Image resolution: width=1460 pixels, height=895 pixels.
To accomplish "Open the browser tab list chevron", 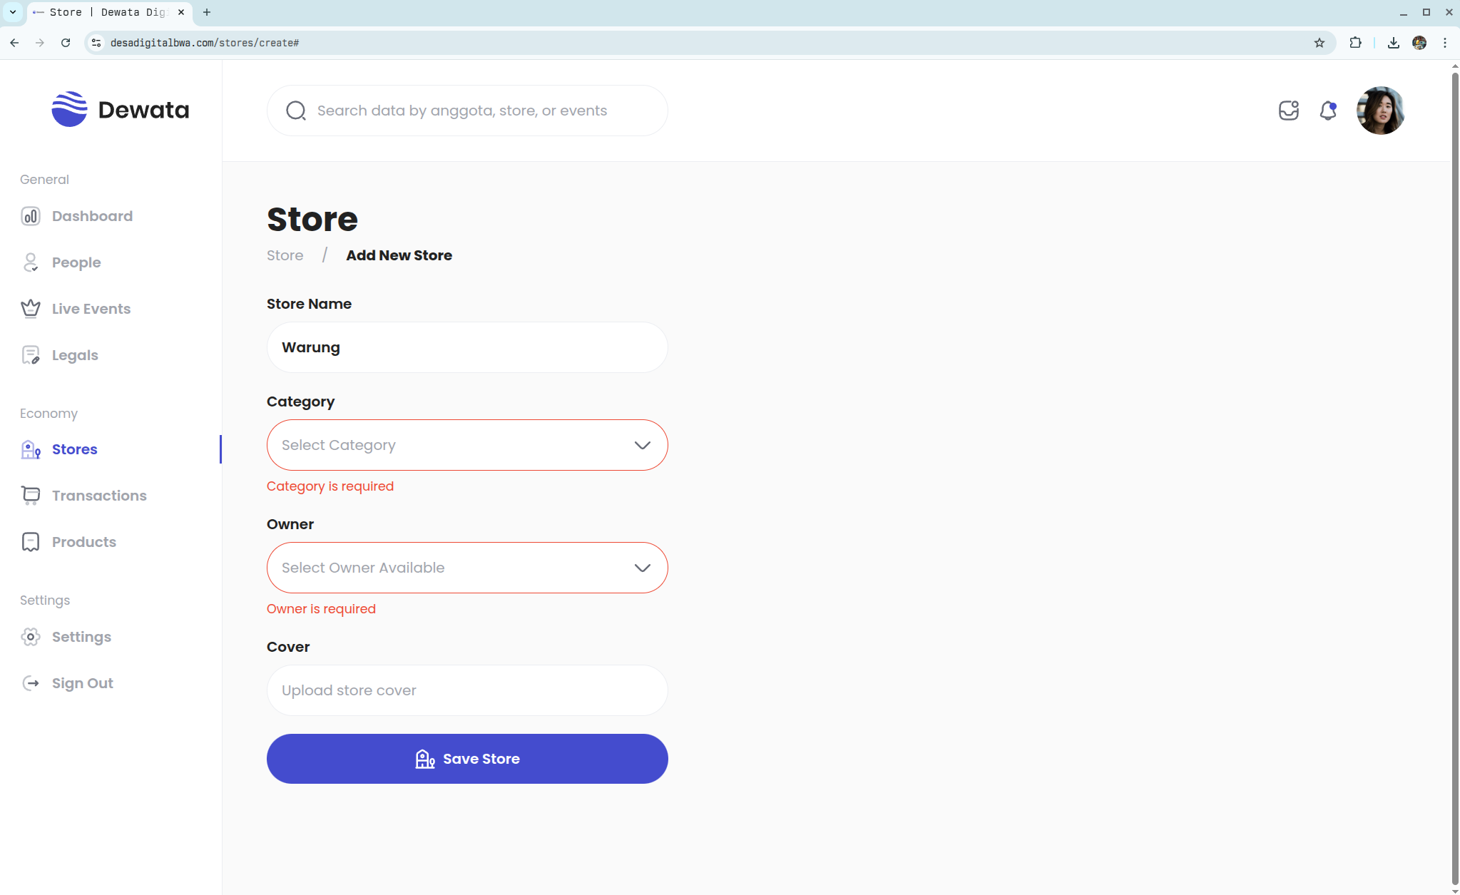I will coord(13,12).
